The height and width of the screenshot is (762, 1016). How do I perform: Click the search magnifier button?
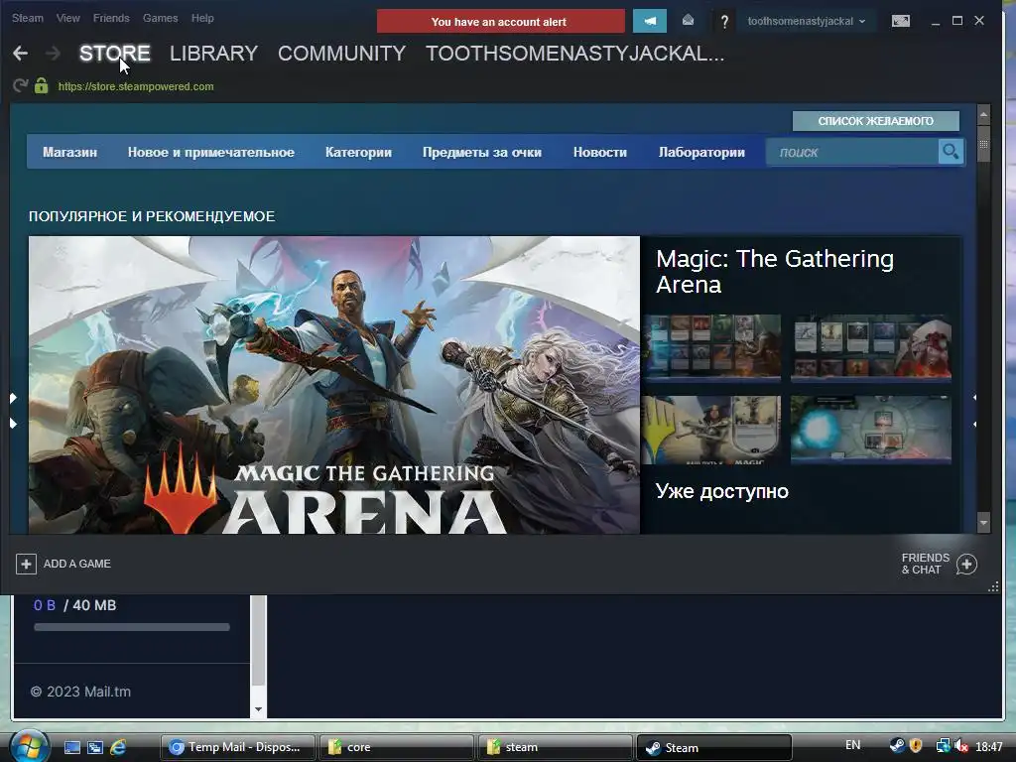click(x=951, y=152)
